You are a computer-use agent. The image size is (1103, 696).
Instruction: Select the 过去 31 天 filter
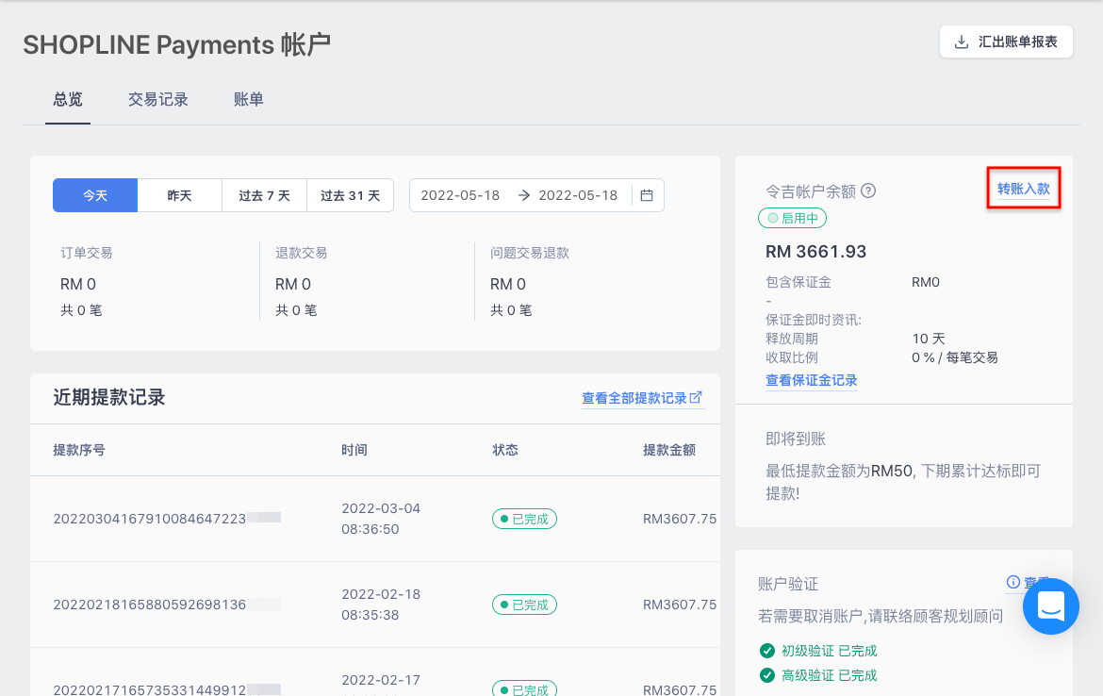coord(350,195)
